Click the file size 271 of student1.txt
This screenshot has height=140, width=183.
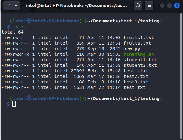tap(80, 60)
